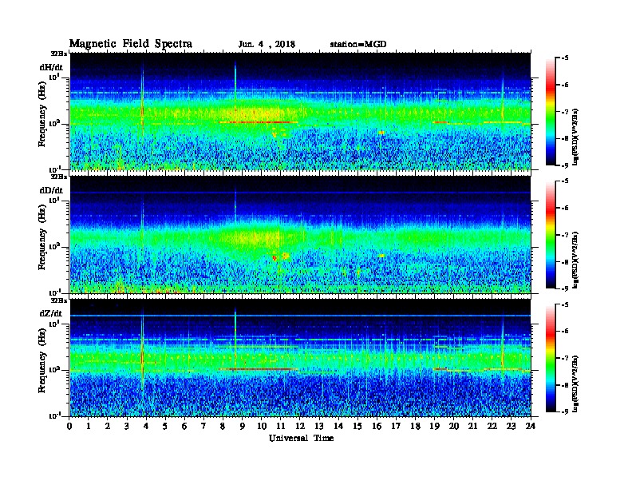The width and height of the screenshot is (632, 489).
Task: Click the dD/dt panel color scale bar
Action: point(551,235)
